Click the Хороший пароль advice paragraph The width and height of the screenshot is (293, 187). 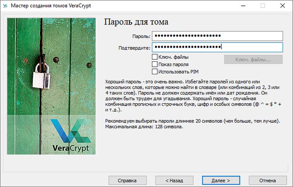tap(193, 96)
